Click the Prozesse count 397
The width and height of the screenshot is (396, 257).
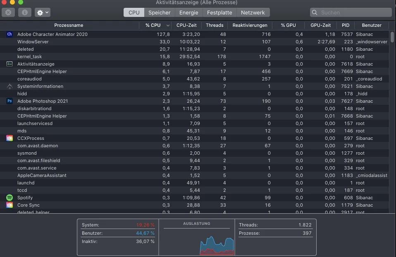(x=307, y=233)
